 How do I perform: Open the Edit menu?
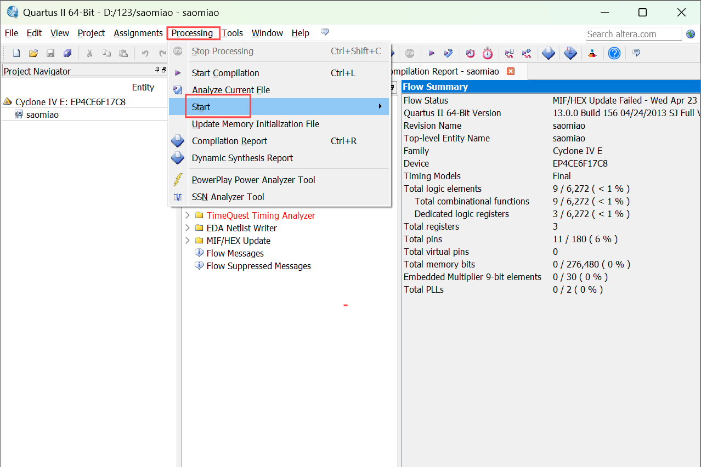34,33
